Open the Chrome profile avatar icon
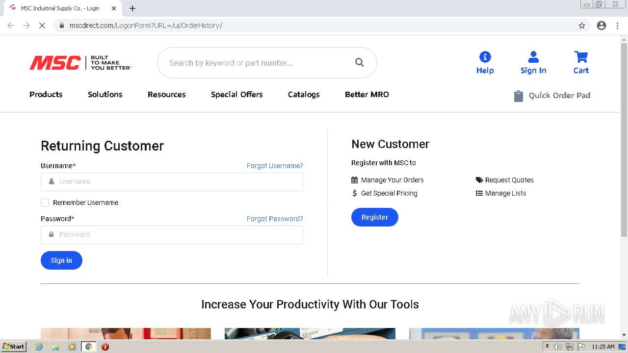 point(602,25)
